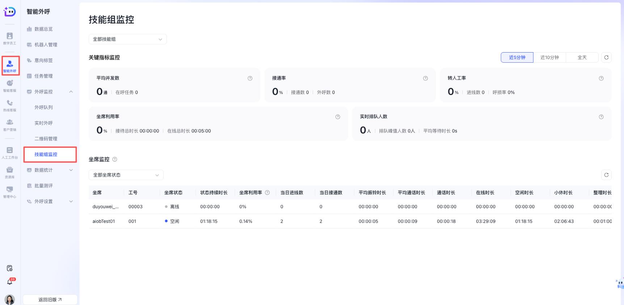624x305 pixels.
Task: Open the user avatar profile
Action: pyautogui.click(x=10, y=300)
